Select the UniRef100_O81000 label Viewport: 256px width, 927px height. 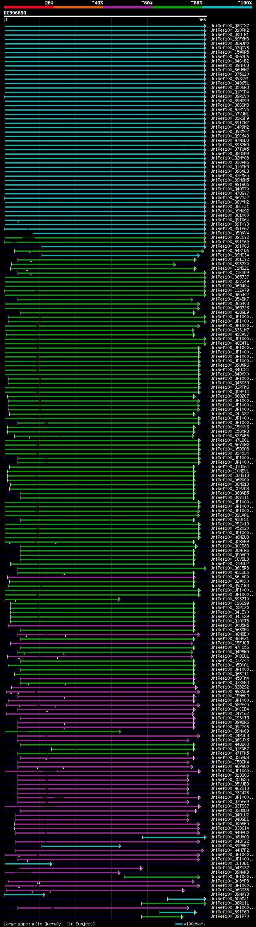tap(230, 216)
